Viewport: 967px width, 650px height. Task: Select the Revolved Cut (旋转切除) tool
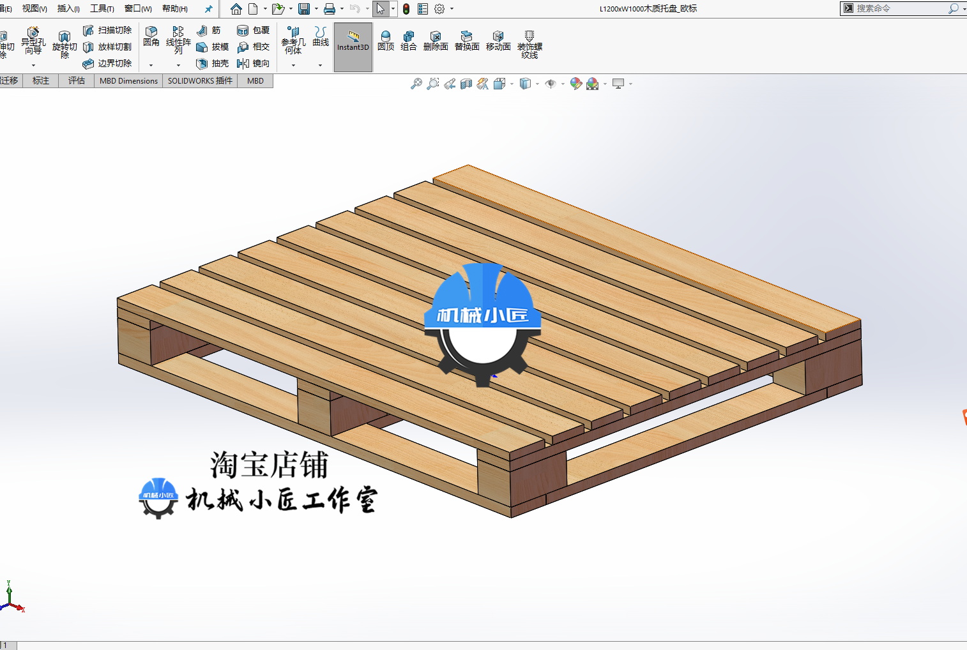coord(65,44)
